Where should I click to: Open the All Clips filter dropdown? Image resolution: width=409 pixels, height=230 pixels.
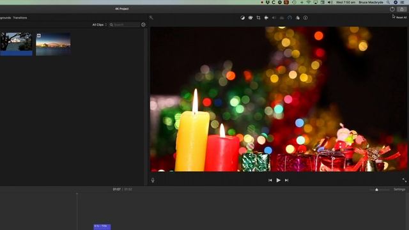pos(100,25)
